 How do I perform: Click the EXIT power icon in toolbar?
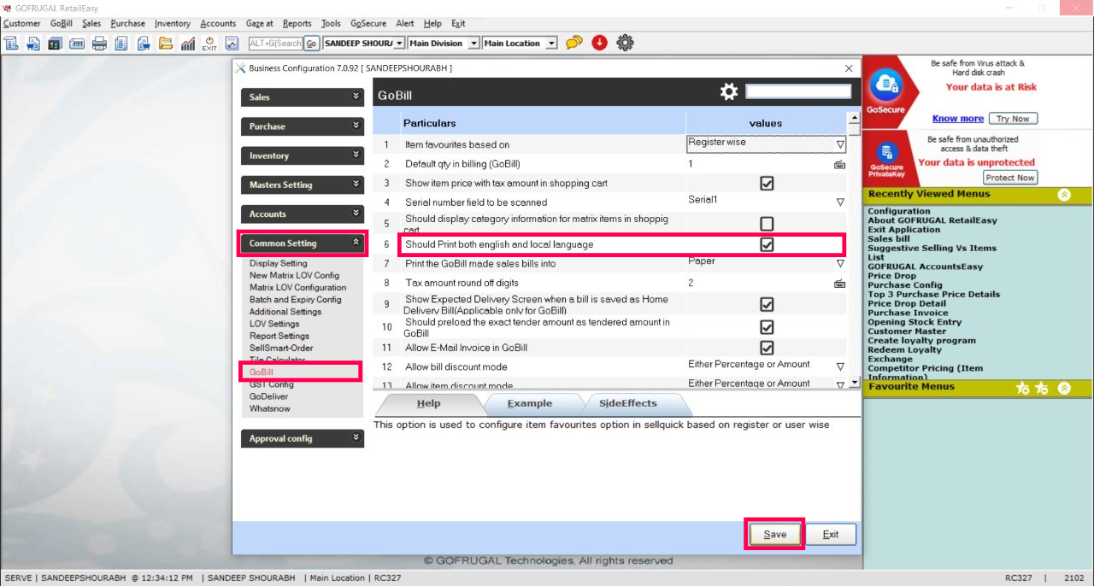209,43
